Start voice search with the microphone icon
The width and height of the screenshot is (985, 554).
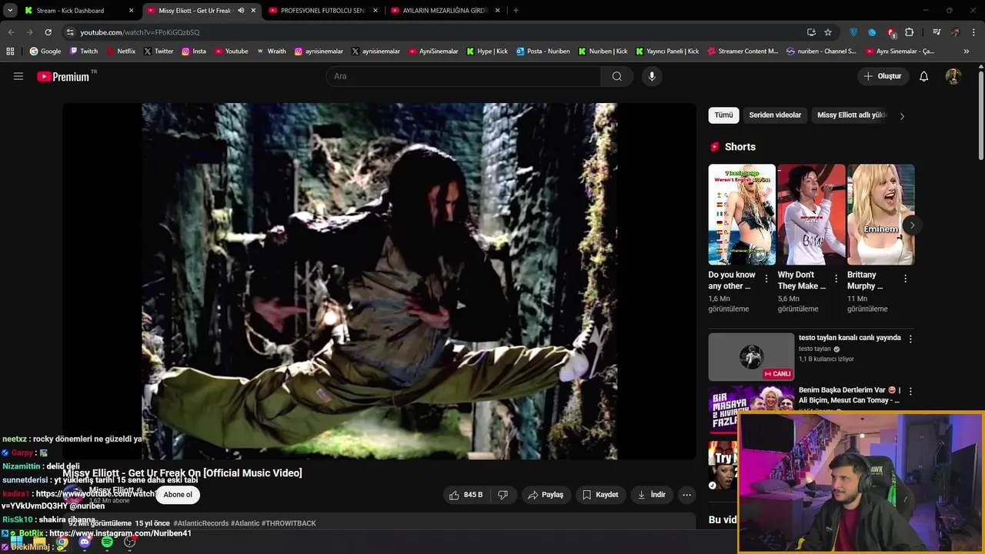(652, 76)
